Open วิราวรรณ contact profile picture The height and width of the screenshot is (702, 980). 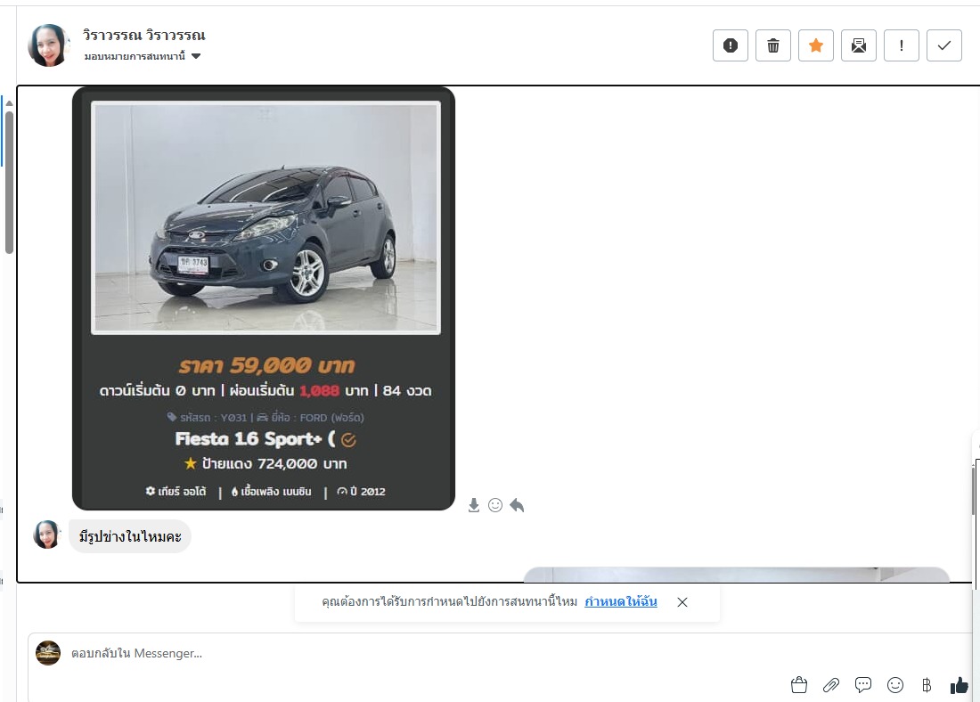tap(48, 45)
